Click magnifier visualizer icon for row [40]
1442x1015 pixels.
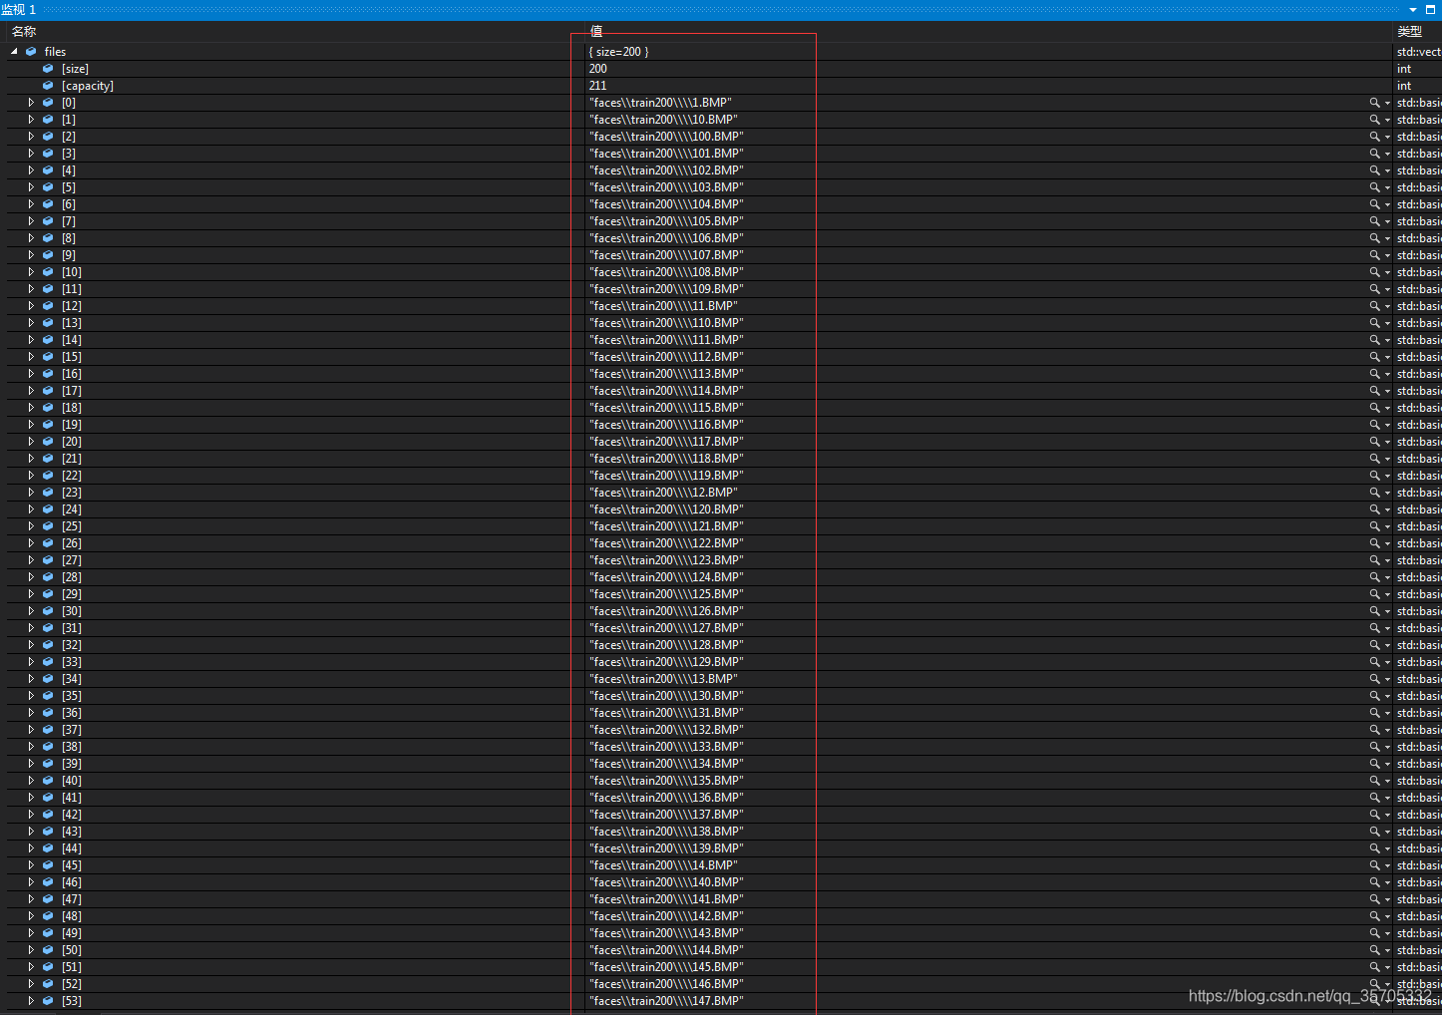click(1375, 781)
